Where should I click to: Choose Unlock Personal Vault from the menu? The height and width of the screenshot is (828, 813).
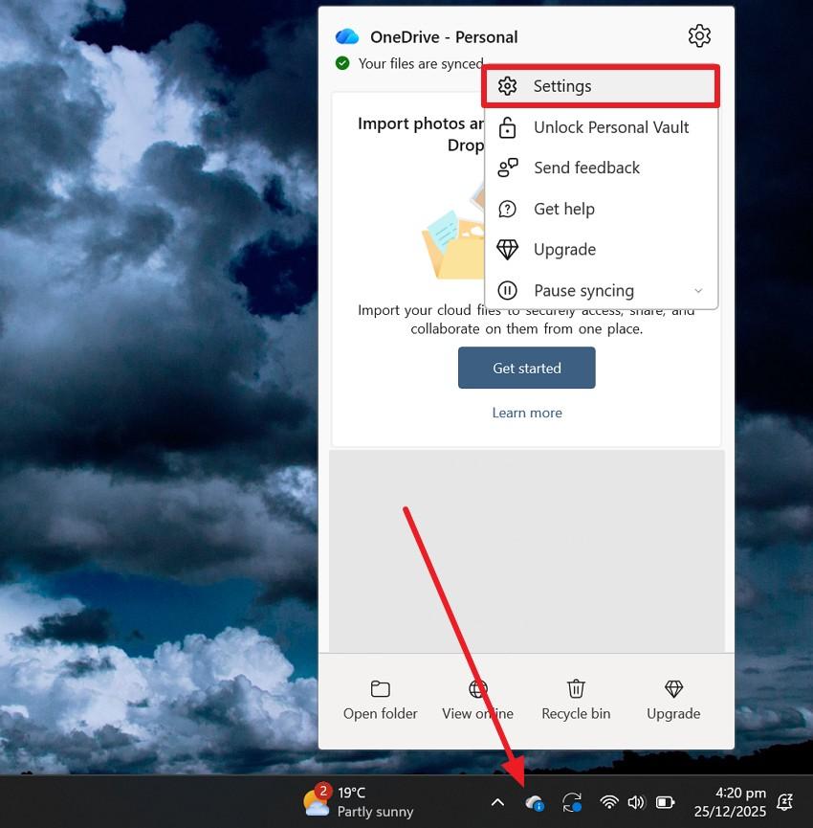(611, 126)
